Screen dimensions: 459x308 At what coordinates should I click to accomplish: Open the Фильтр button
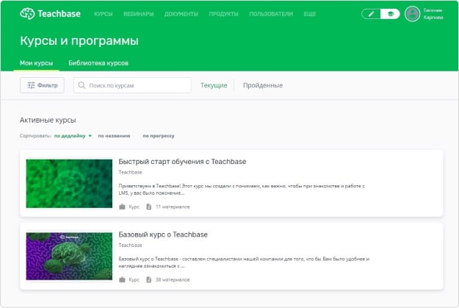42,85
